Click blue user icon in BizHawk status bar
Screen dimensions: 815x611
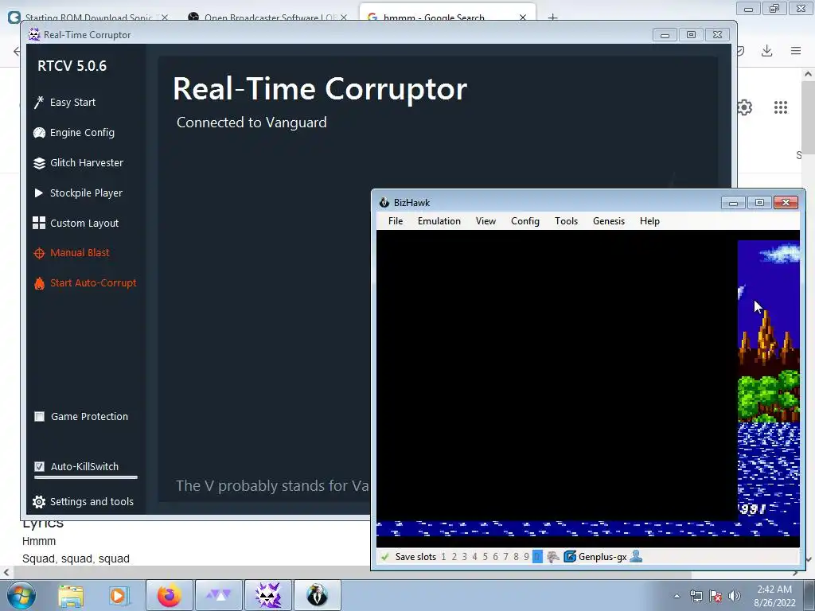coord(636,557)
